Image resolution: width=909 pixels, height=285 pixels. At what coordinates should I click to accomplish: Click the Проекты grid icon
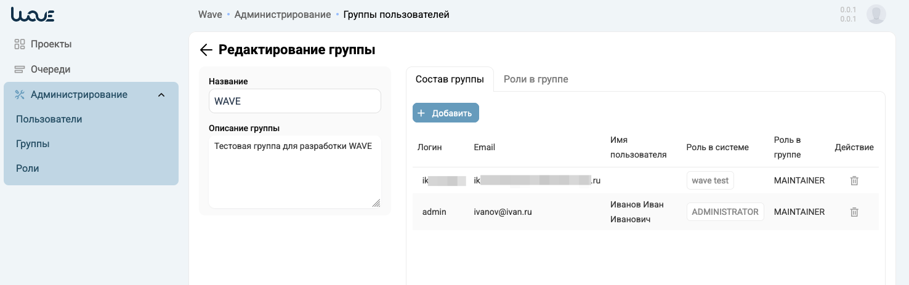[x=19, y=44]
